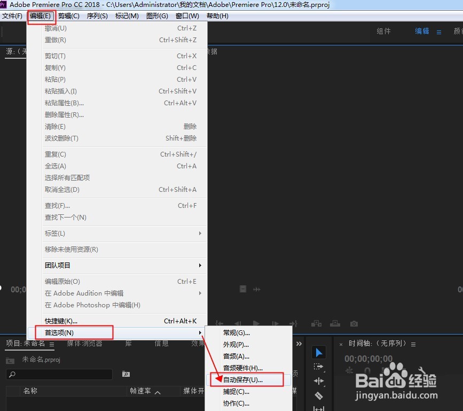Click the Go to In point control
463x411 pixels.
(x=219, y=323)
